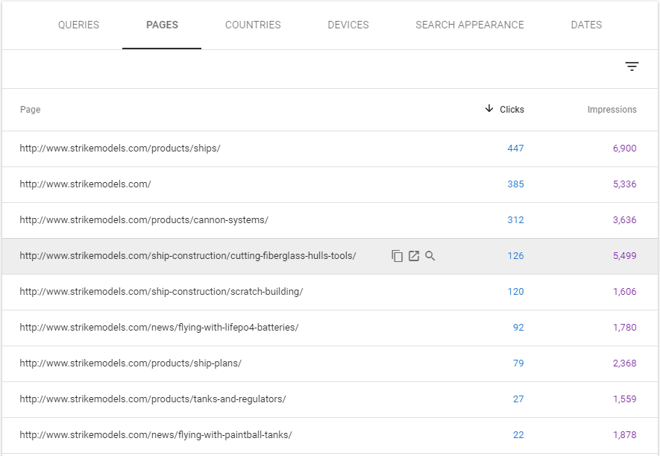Open the Search Appearance tab

(470, 25)
